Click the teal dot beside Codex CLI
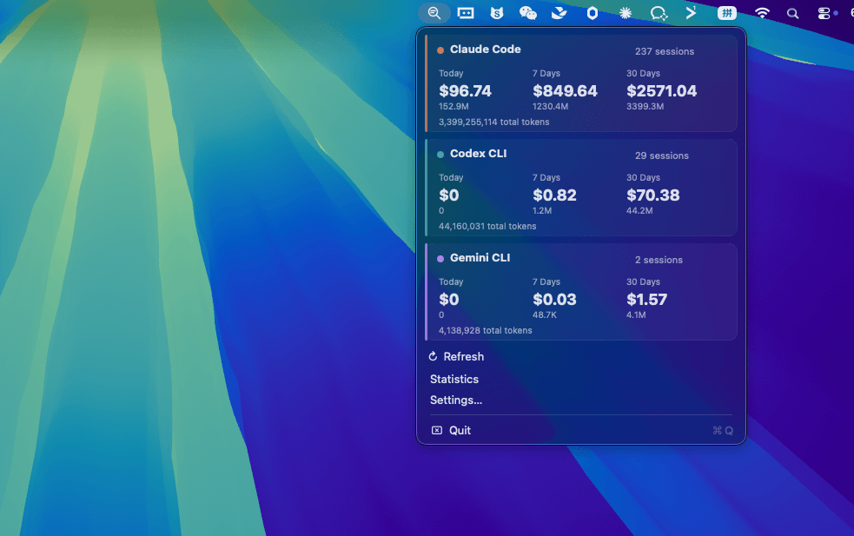Viewport: 854px width, 536px height. [x=440, y=155]
